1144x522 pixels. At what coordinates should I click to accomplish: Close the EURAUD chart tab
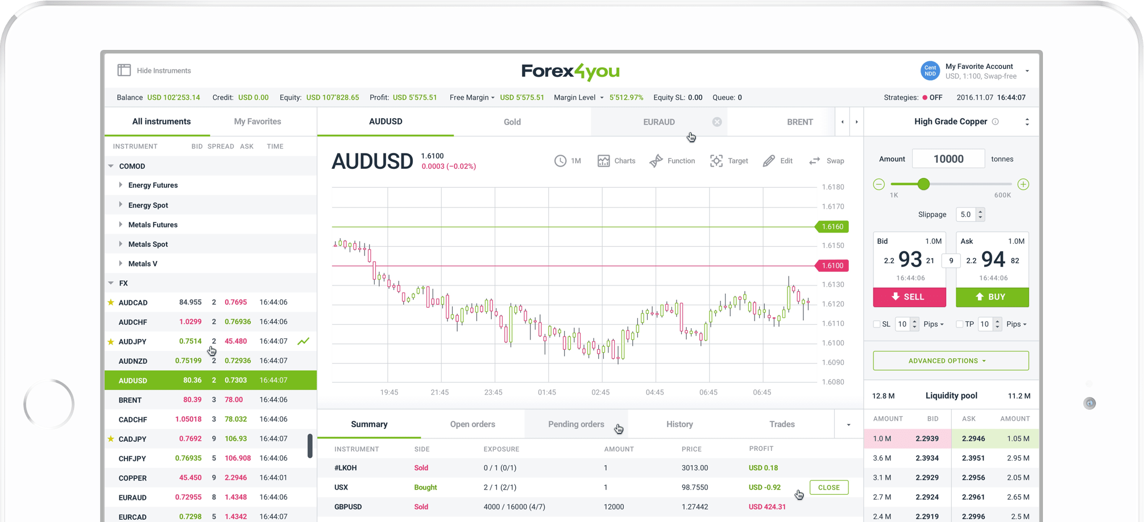717,122
